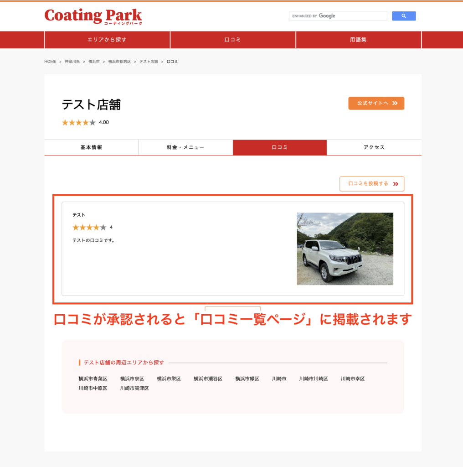Switch to the 基本情報 tab

click(91, 147)
